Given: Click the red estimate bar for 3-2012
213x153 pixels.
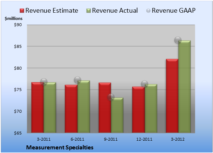Looking at the screenshot, I should pyautogui.click(x=172, y=96).
